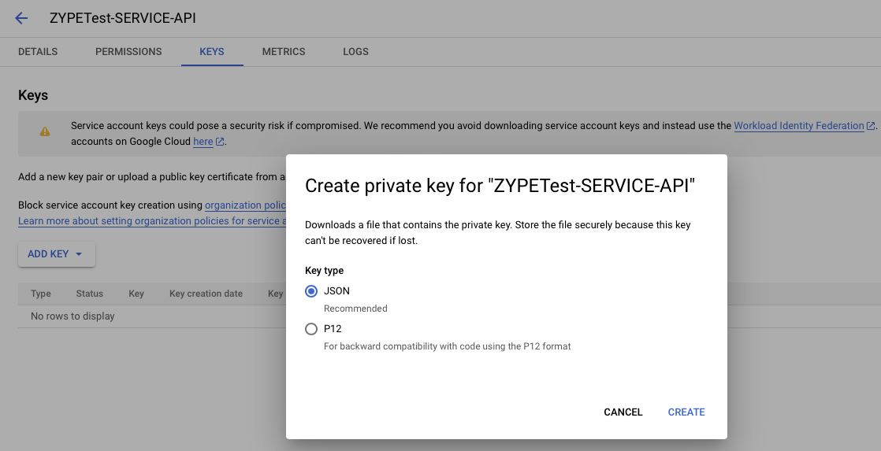Open the Workload Identity Federation link
The image size is (881, 451).
tap(798, 126)
